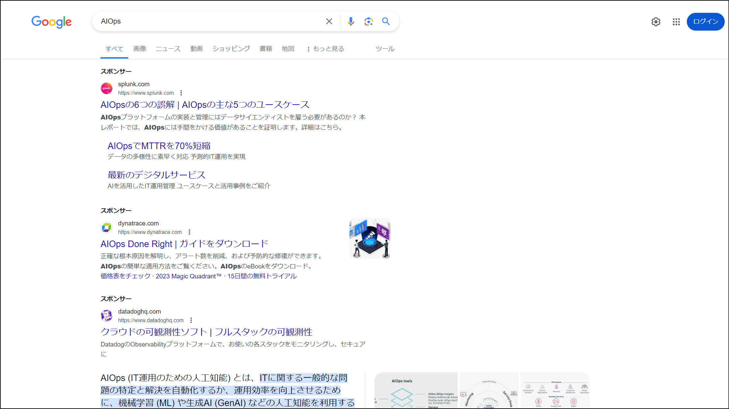The image size is (729, 409).
Task: Click the Dynatrace favicon beside dynatrace.com
Action: (x=106, y=227)
